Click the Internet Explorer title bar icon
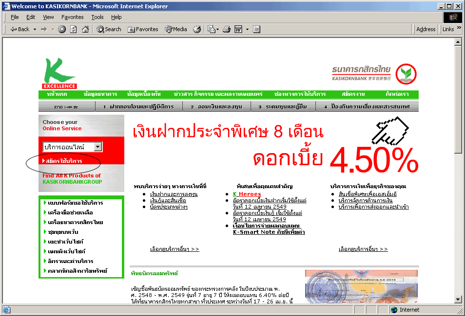 6,6
